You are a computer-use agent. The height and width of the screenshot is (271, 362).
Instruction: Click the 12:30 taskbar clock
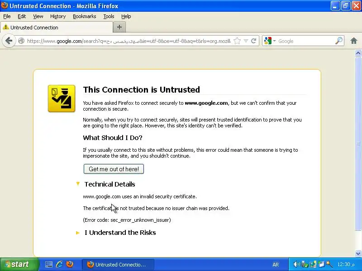coord(346,264)
